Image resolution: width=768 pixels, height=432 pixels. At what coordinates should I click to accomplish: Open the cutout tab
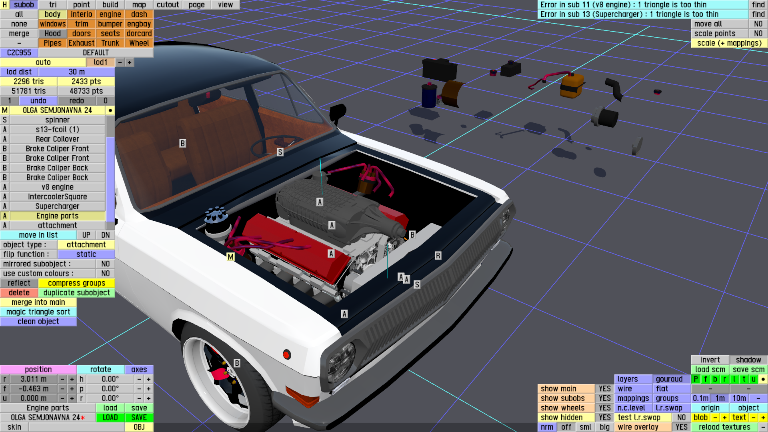click(168, 5)
